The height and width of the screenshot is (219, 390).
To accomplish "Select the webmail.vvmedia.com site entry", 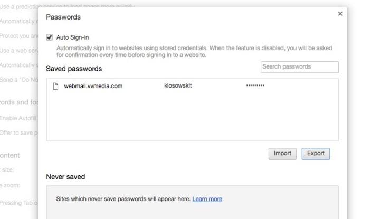I will coord(93,86).
